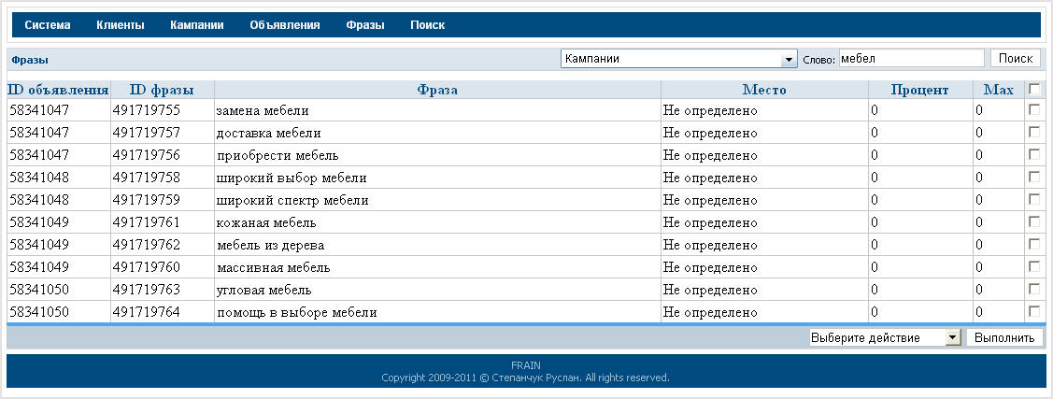Select the Фразы menu item
Screen dimensions: 1053x399
click(x=364, y=25)
